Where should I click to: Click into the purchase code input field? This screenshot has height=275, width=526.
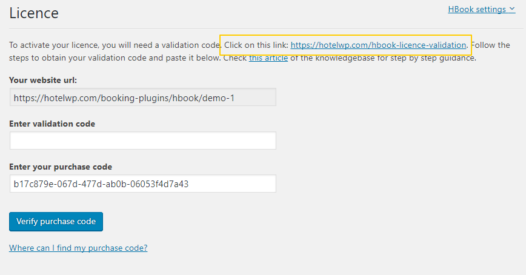[x=142, y=184]
